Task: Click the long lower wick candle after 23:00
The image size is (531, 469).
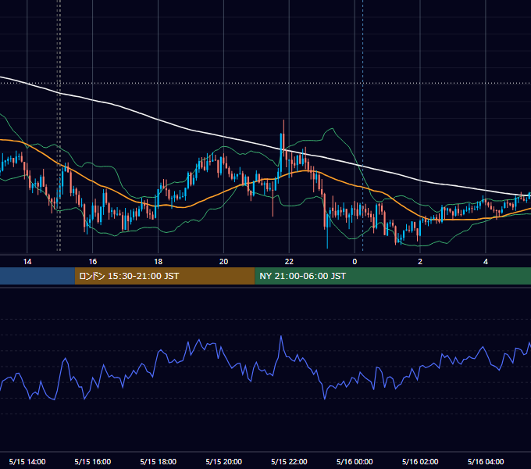Action: (x=327, y=231)
